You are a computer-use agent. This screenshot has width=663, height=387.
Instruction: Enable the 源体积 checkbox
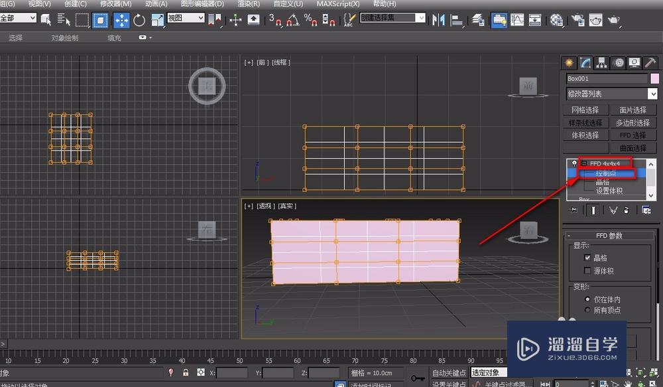point(587,269)
